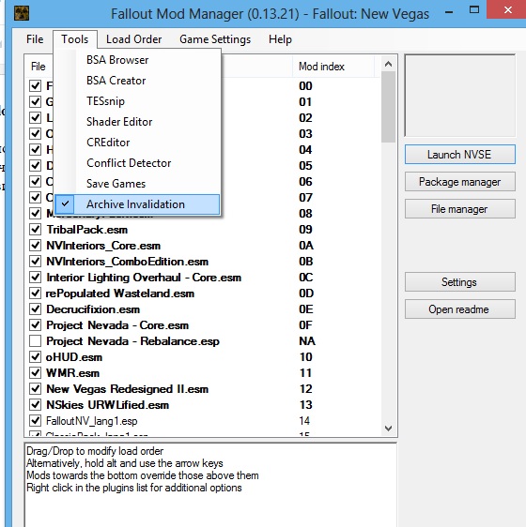Open the Load Order menu
The height and width of the screenshot is (527, 526).
(133, 39)
